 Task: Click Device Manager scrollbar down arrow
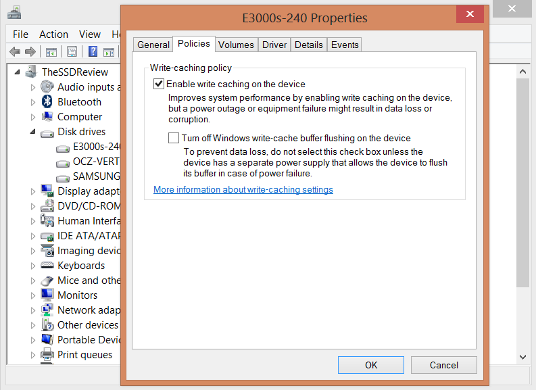pyautogui.click(x=522, y=357)
